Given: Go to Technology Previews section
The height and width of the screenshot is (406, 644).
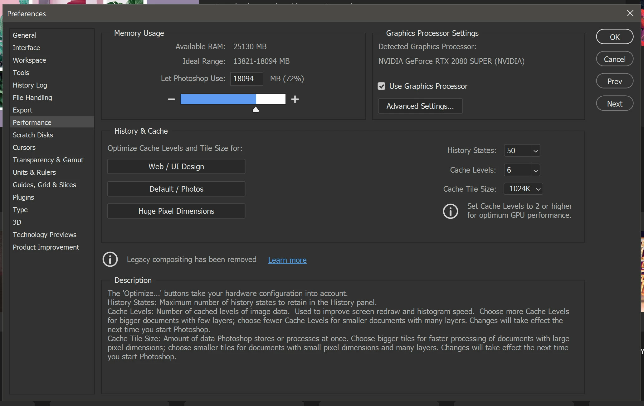Looking at the screenshot, I should [44, 235].
